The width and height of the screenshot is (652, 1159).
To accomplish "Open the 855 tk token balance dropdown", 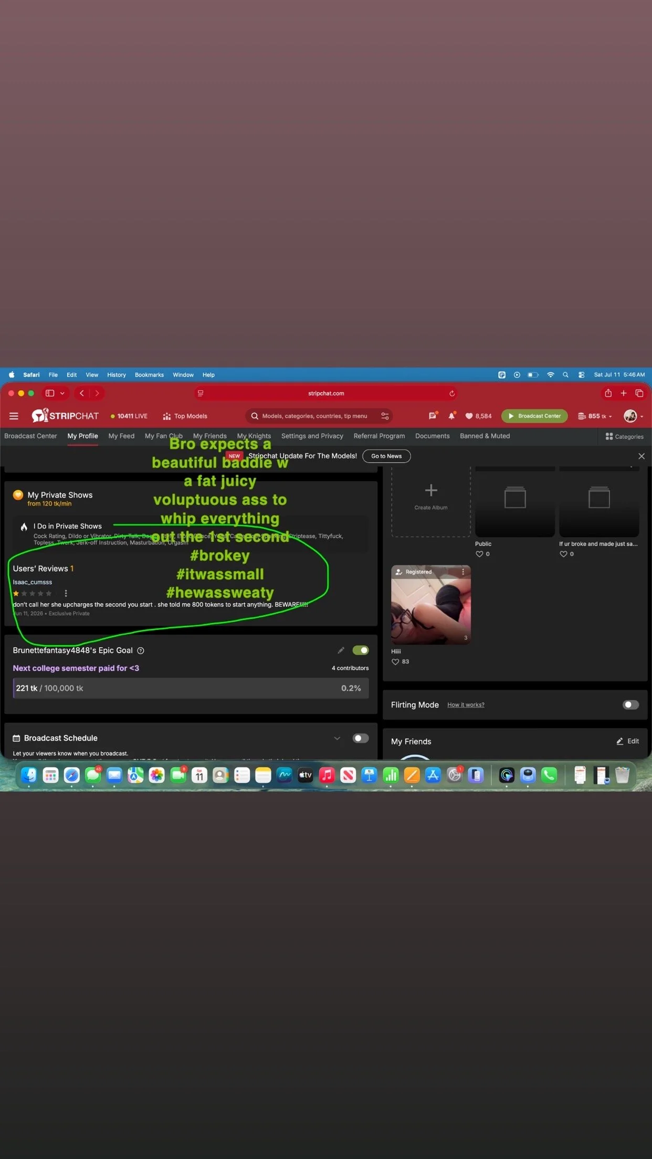I will pos(595,416).
